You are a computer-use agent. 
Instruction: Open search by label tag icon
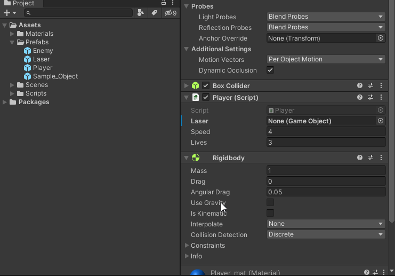tap(154, 13)
